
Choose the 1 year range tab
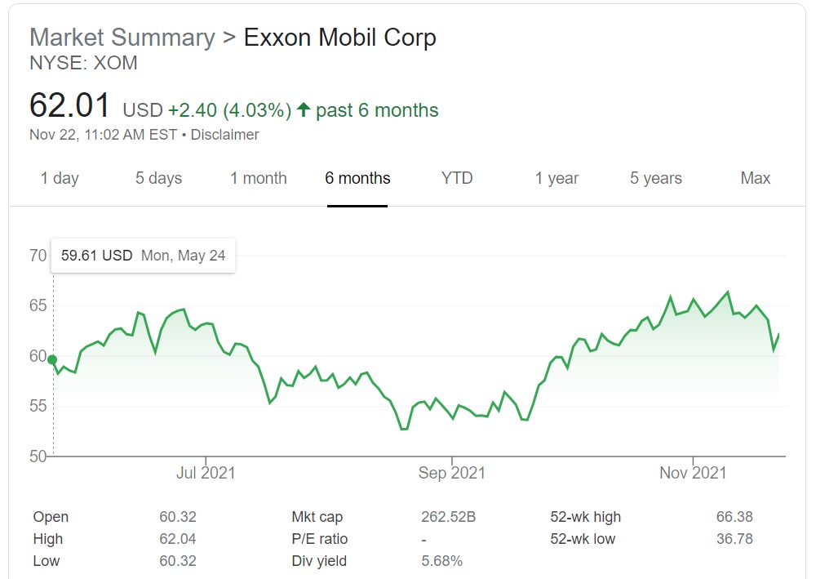click(x=557, y=178)
